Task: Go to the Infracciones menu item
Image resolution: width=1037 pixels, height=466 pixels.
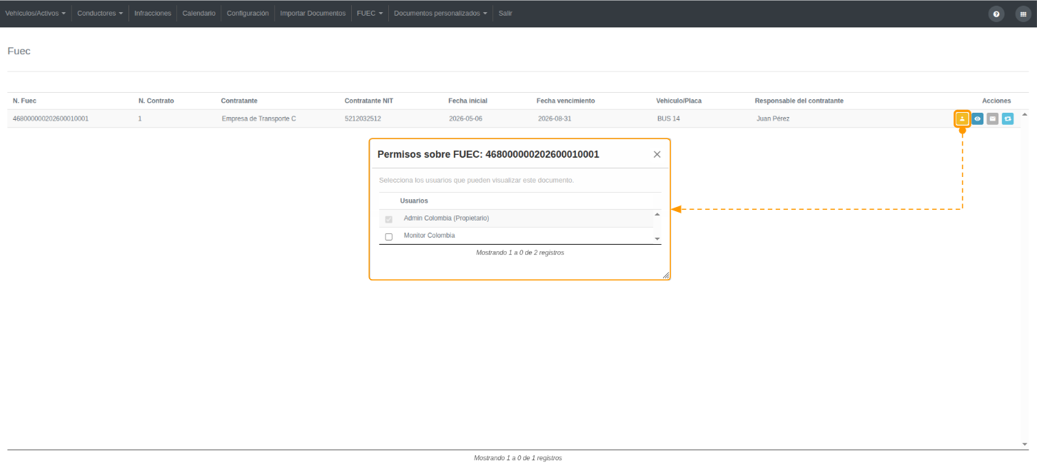Action: [x=153, y=14]
